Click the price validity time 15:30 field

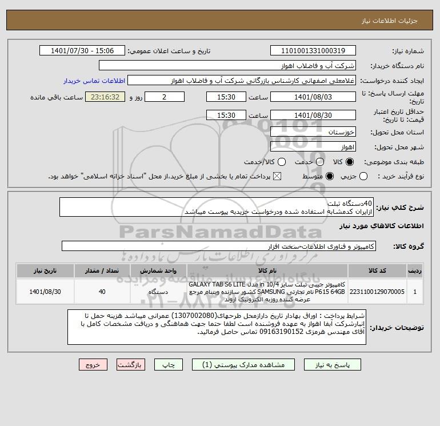tap(226, 115)
